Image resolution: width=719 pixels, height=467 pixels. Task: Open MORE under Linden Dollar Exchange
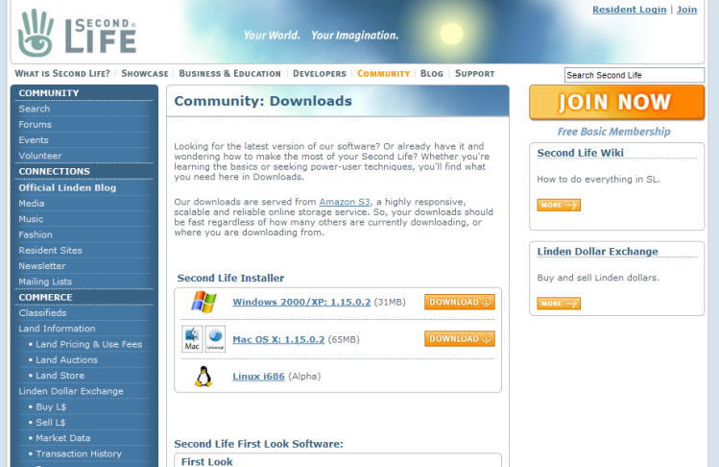pyautogui.click(x=559, y=303)
